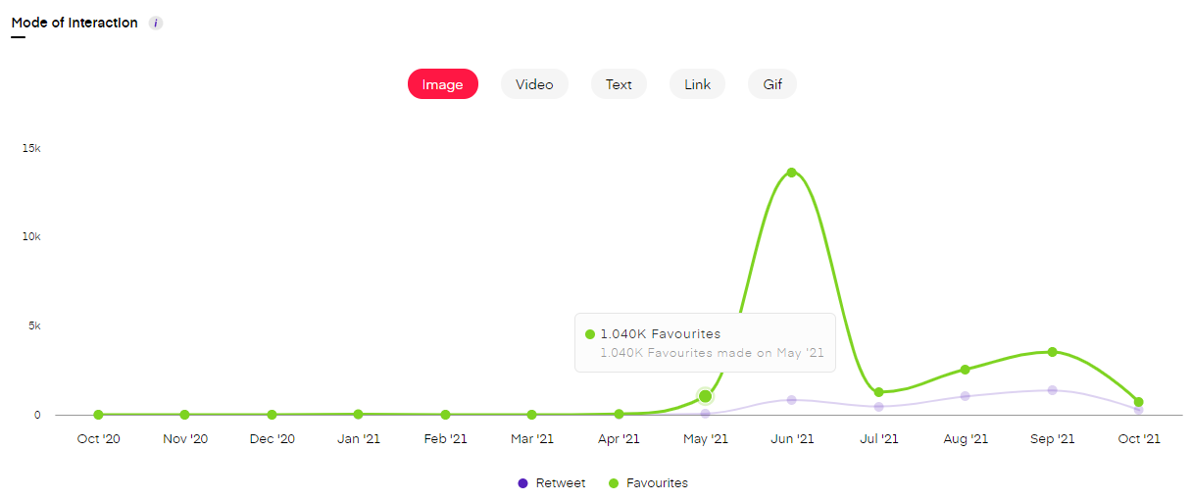Viewport: 1191px width, 501px height.
Task: Select the Retweet data point for Sep '21
Action: point(1052,390)
